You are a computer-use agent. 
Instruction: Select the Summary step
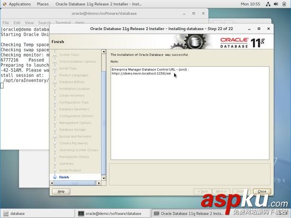[x=66, y=163]
